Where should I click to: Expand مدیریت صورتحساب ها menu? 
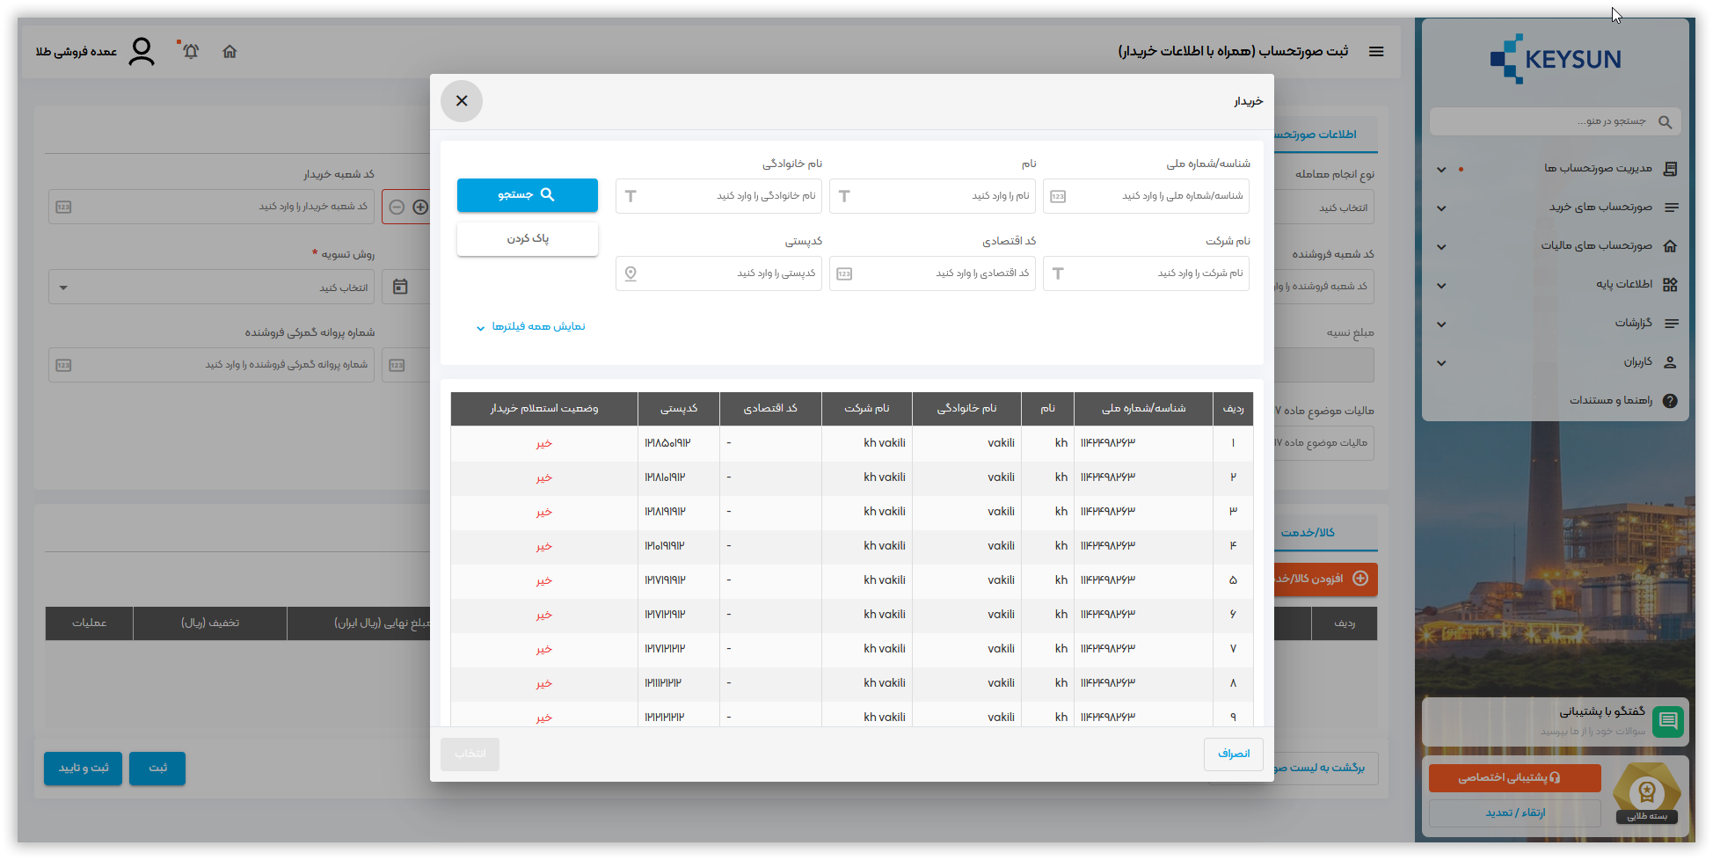click(1556, 169)
